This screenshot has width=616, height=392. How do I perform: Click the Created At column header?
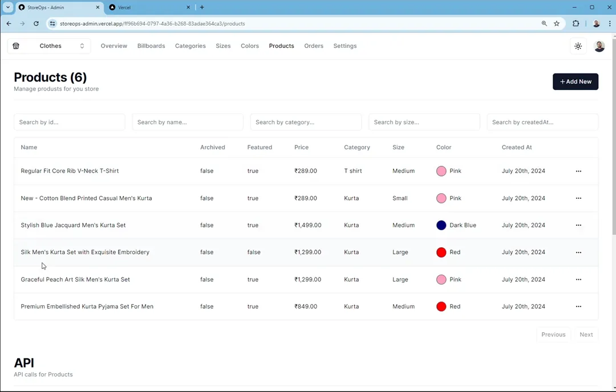click(x=517, y=147)
